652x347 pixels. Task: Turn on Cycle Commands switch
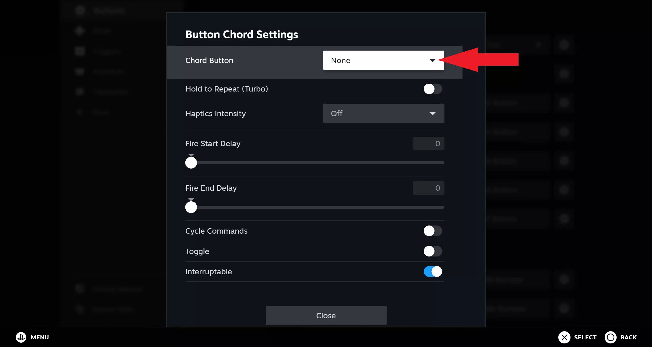tap(433, 231)
